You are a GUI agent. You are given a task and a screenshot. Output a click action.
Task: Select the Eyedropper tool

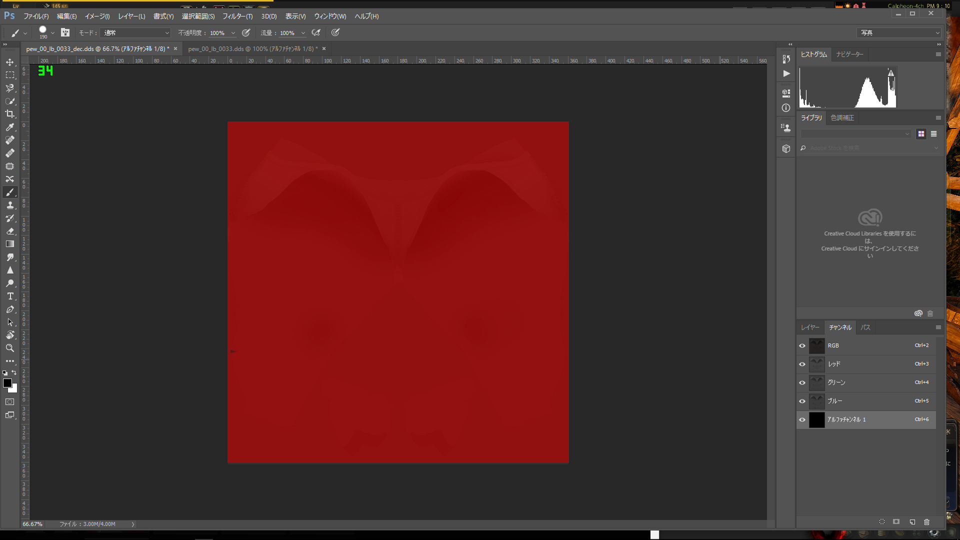tap(10, 127)
